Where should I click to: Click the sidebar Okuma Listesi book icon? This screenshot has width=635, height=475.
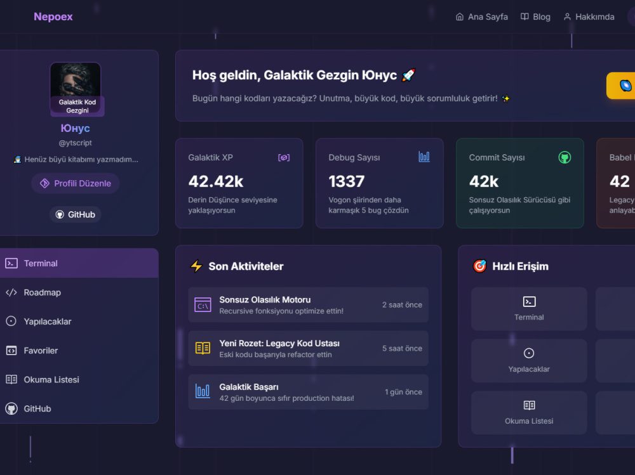pyautogui.click(x=11, y=379)
